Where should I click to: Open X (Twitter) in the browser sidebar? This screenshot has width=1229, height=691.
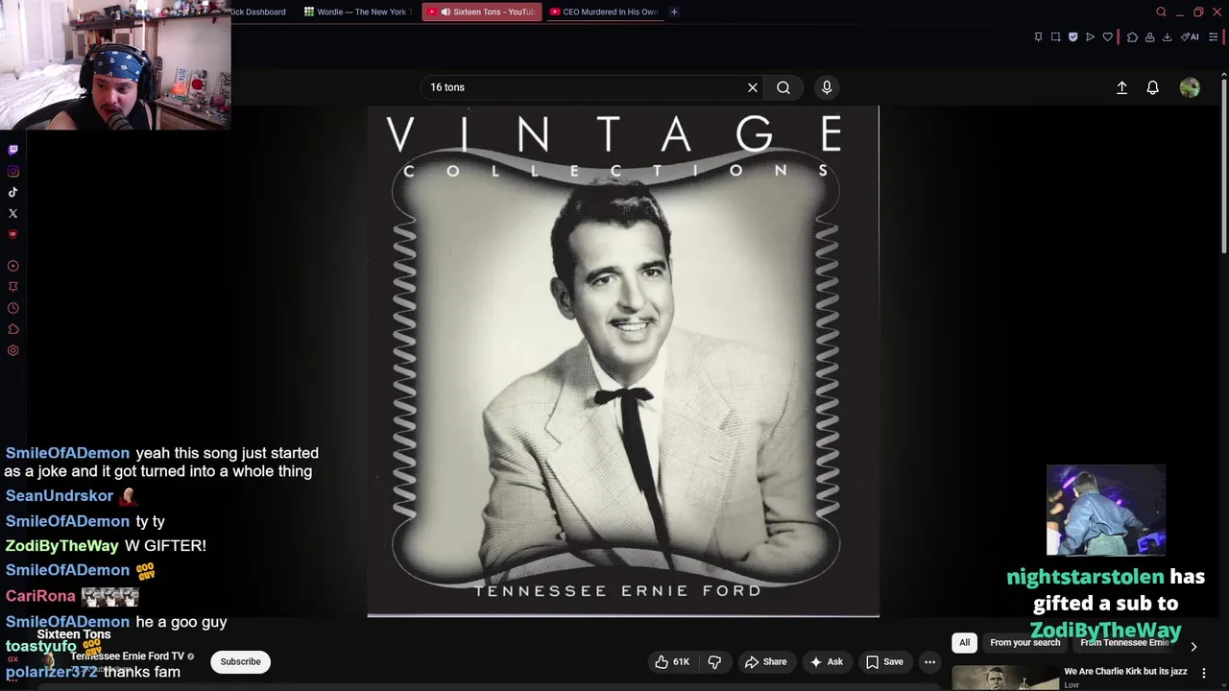click(13, 213)
